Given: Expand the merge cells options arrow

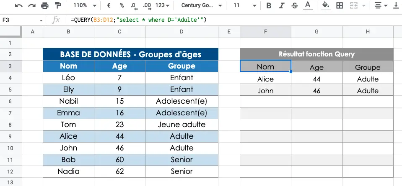Looking at the screenshot, I should pos(363,5).
